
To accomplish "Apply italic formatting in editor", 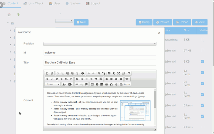I will (x=52, y=79).
